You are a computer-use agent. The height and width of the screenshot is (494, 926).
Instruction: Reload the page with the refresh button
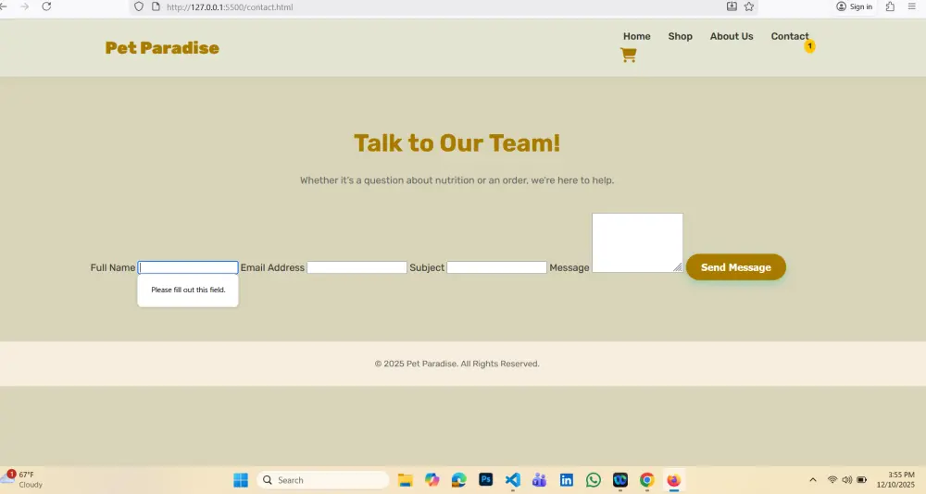tap(46, 6)
